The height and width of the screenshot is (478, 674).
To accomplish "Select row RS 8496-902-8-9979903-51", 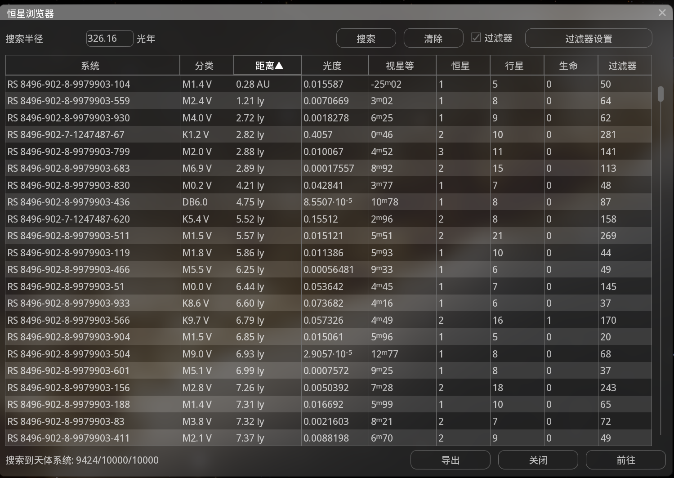I will (329, 286).
